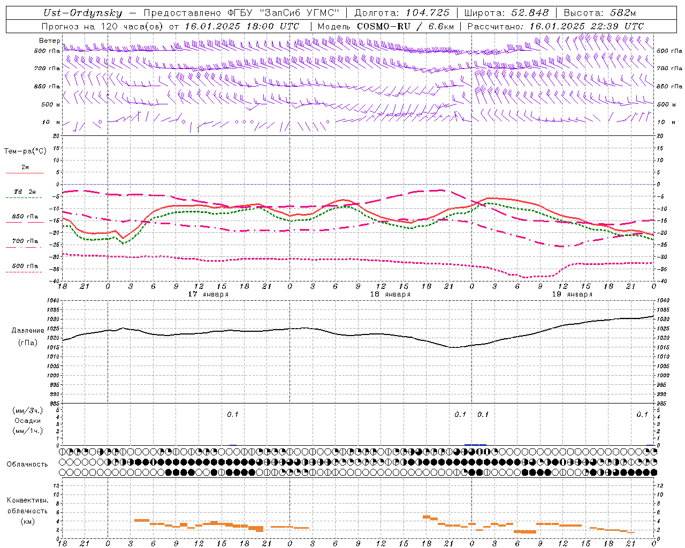Click the Осадки precipitation label
The width and height of the screenshot is (685, 548).
[28, 421]
